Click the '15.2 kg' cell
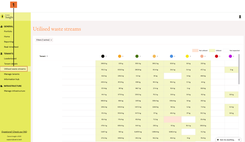This screenshot has height=142, width=245. [203, 132]
